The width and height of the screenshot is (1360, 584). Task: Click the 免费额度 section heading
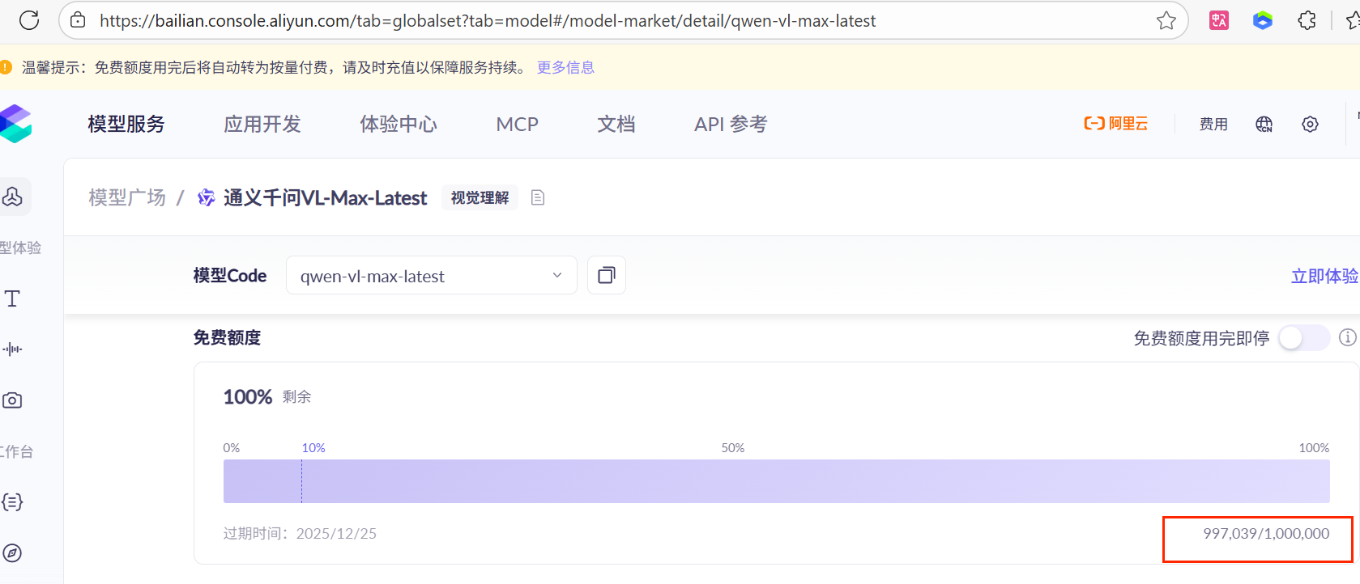point(227,337)
